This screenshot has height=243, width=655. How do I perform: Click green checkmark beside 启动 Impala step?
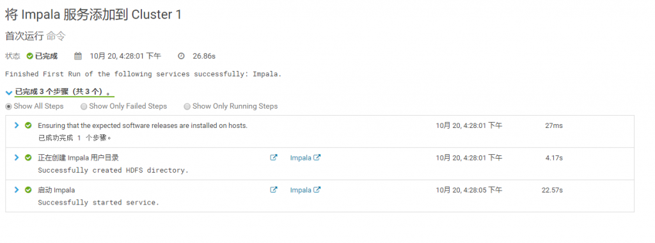coord(28,189)
